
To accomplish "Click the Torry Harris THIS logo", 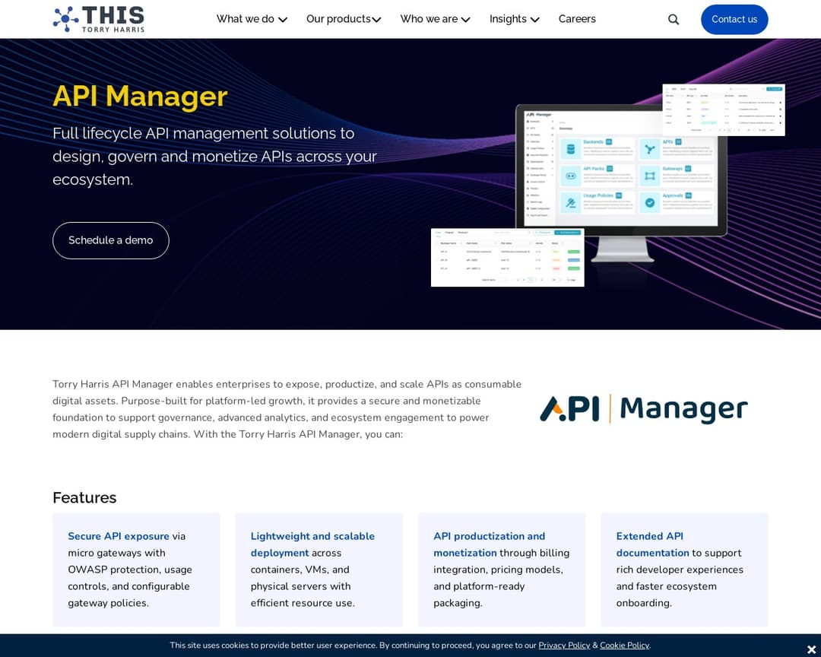I will click(x=98, y=19).
